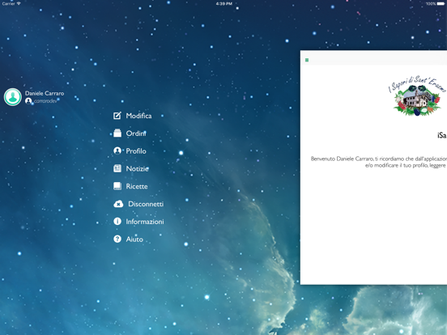Open Aiuto help label
This screenshot has height=335, width=447.
tap(134, 240)
